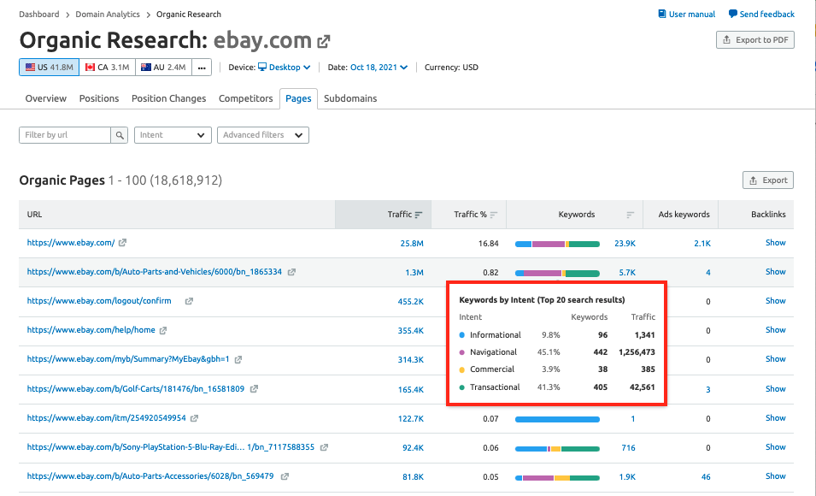Click the Organic Pages Export button
Viewport: 816px width, 496px height.
768,180
